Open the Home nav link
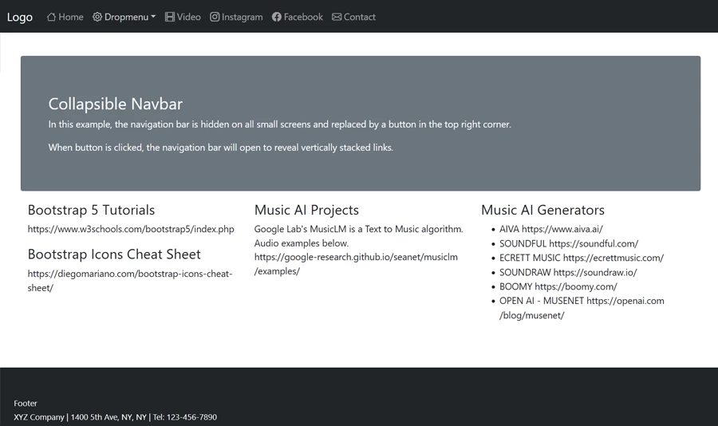718x426 pixels. (x=65, y=17)
